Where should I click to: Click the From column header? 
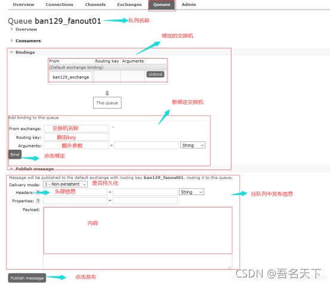(54, 61)
